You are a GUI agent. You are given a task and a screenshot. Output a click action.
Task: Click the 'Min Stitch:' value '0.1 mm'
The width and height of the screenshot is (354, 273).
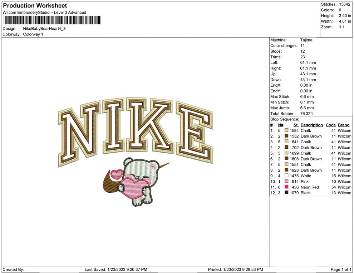(307, 102)
